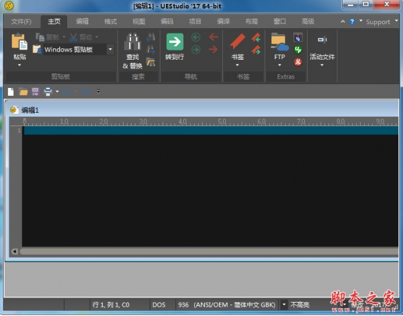This screenshot has height=316, width=403.
Task: Open Find & Replace (查找&替换) binoculars icon
Action: click(132, 44)
